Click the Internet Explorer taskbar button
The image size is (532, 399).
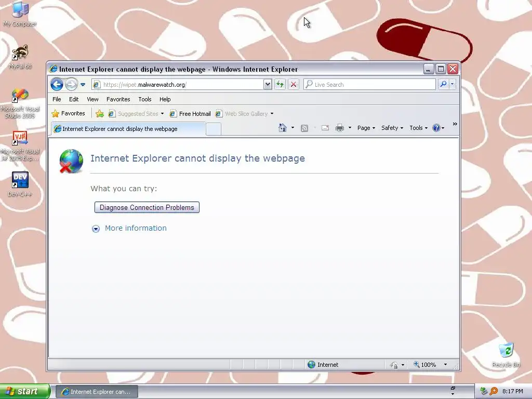point(97,392)
